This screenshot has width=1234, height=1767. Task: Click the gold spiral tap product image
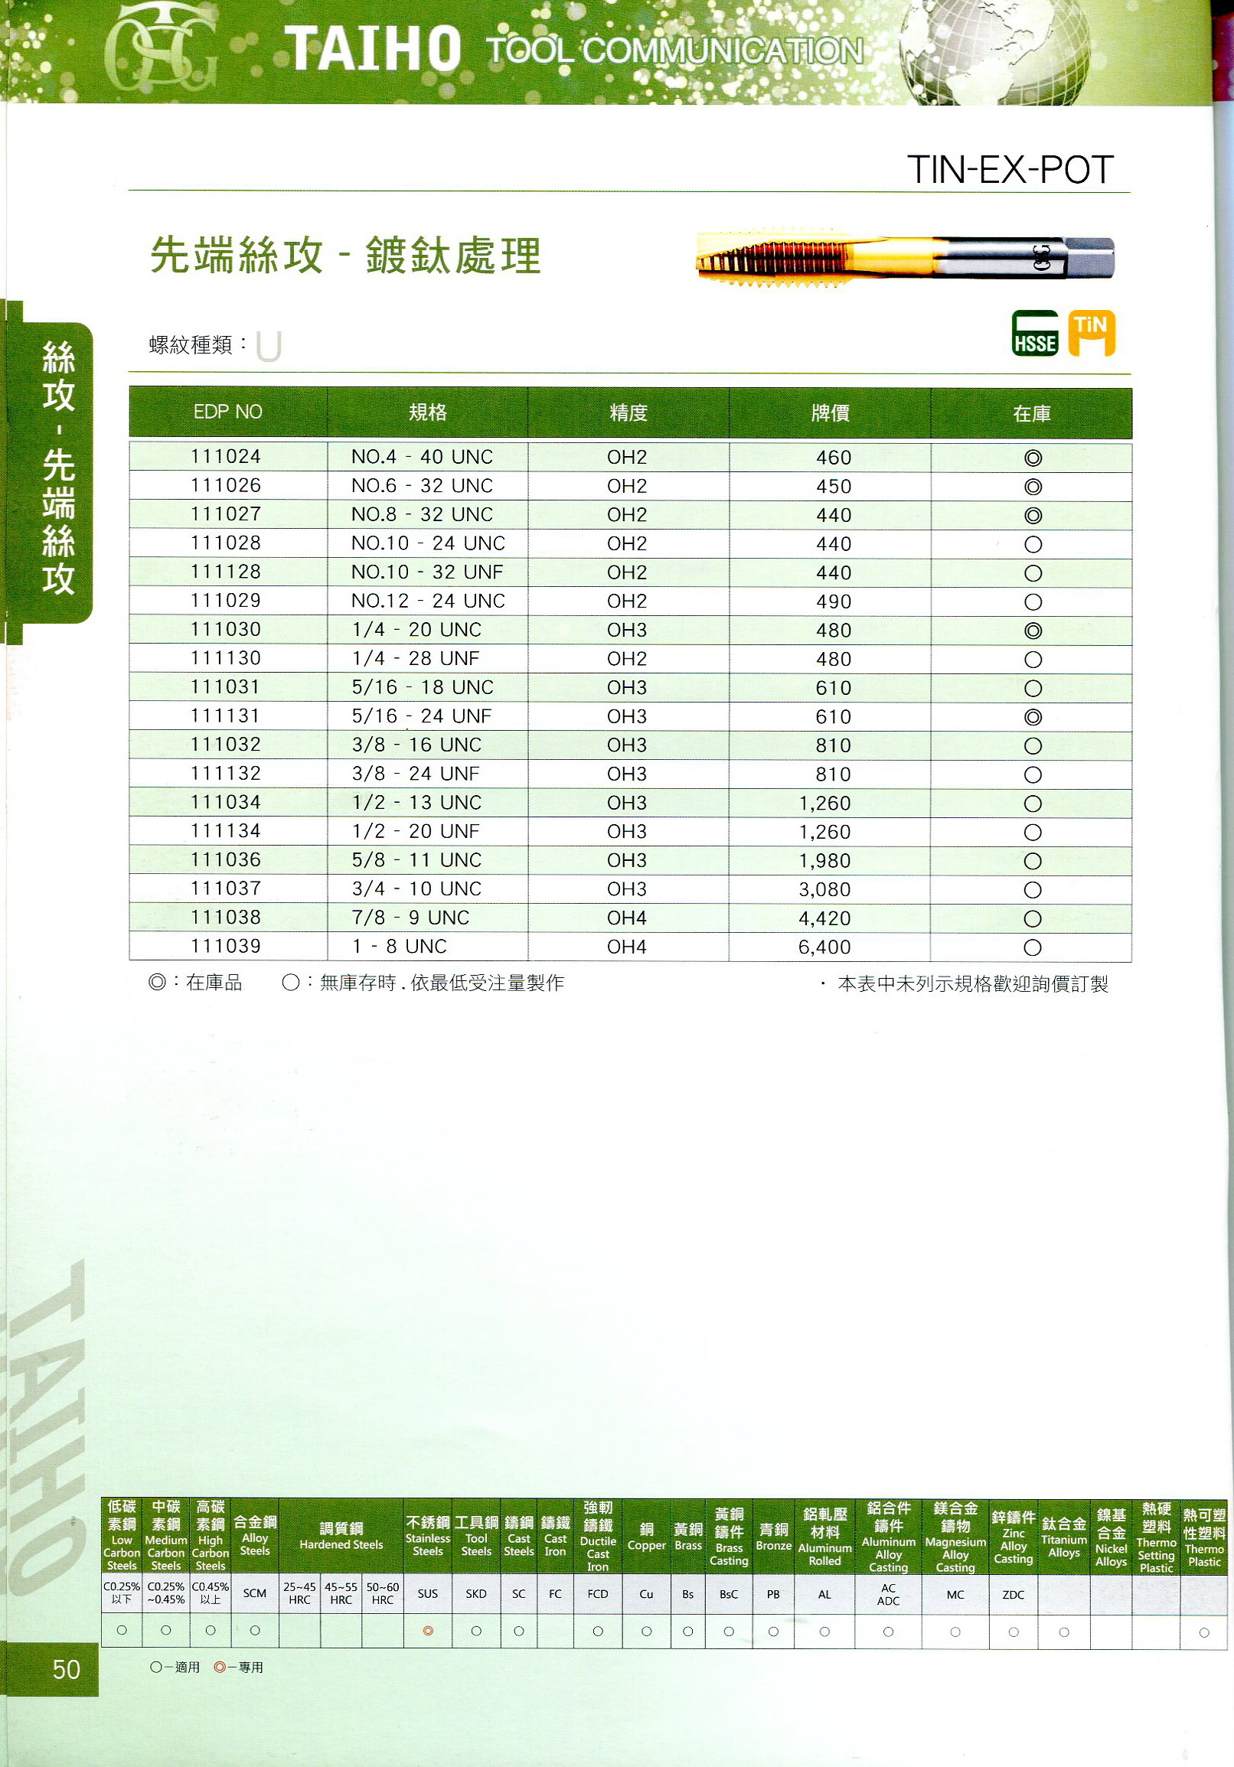[x=905, y=256]
